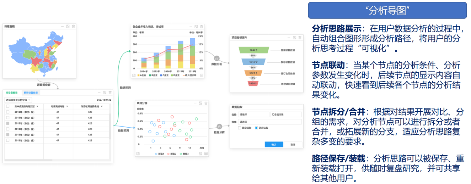
Task: Select the 总设备数量 tab
Action: coord(12,93)
